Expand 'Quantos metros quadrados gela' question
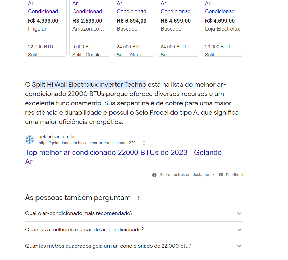Screen dimensions: 288x260 click(x=134, y=246)
